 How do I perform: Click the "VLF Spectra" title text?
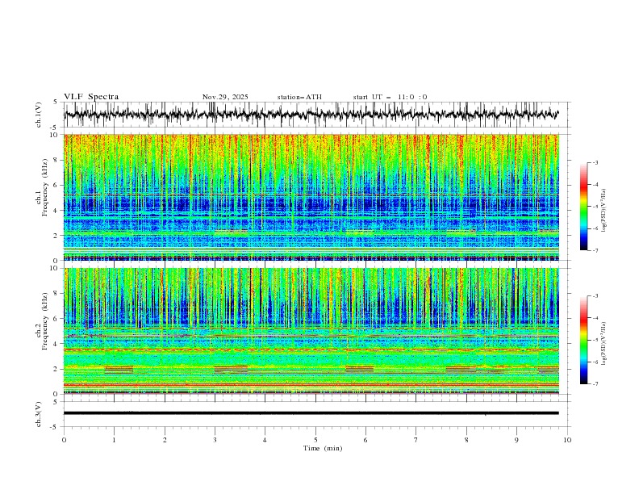click(x=91, y=97)
